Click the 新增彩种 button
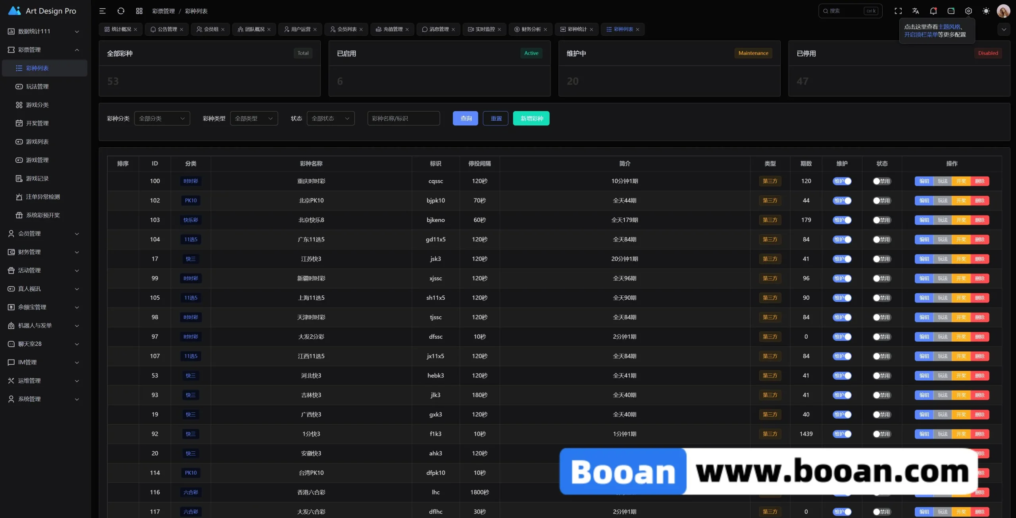This screenshot has width=1016, height=518. pyautogui.click(x=531, y=119)
